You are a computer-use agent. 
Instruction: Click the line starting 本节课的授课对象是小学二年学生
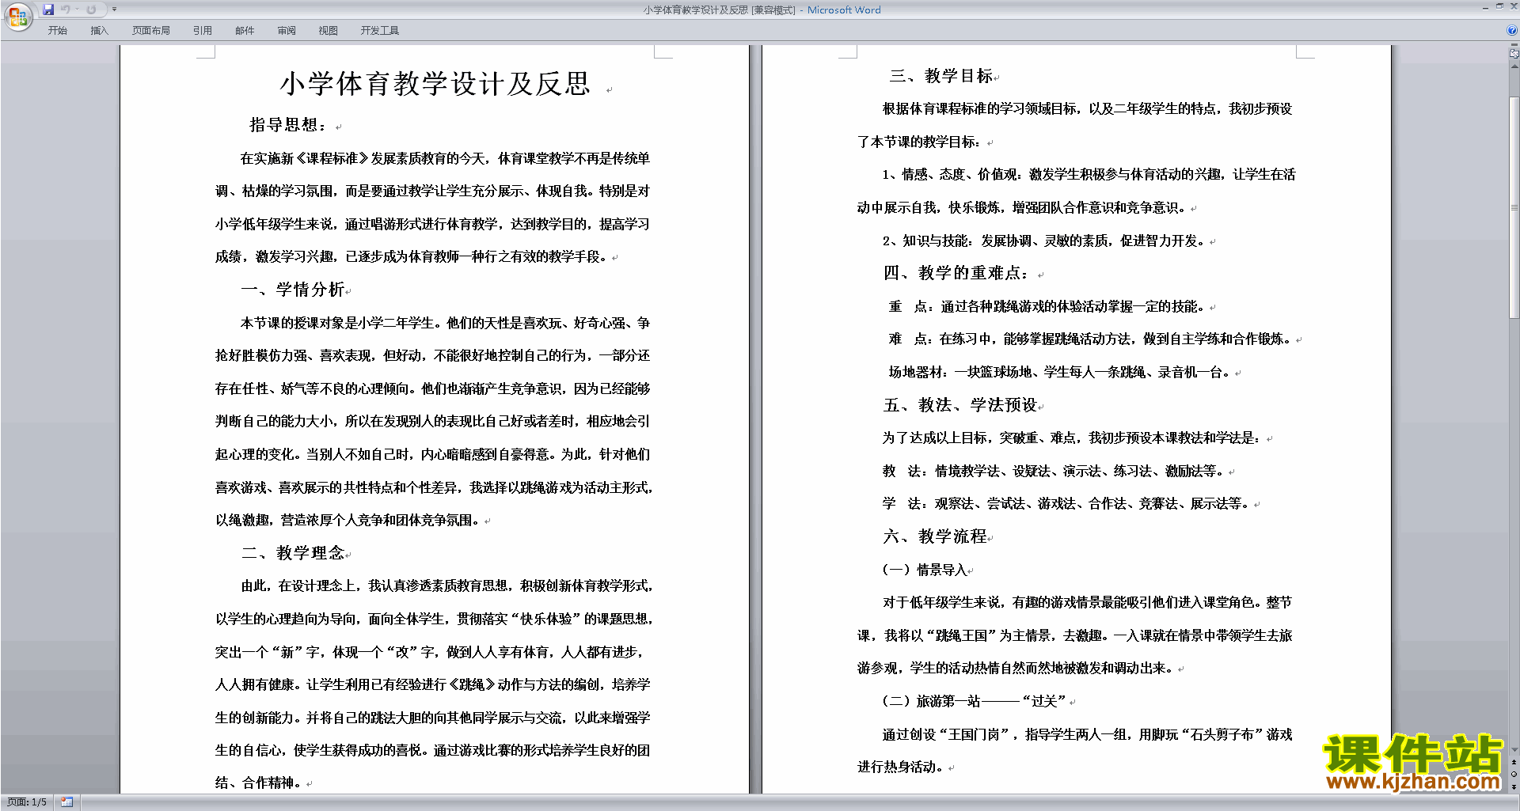(445, 323)
